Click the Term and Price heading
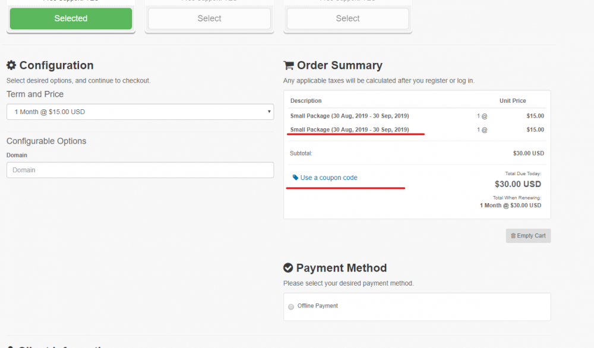 [x=35, y=94]
